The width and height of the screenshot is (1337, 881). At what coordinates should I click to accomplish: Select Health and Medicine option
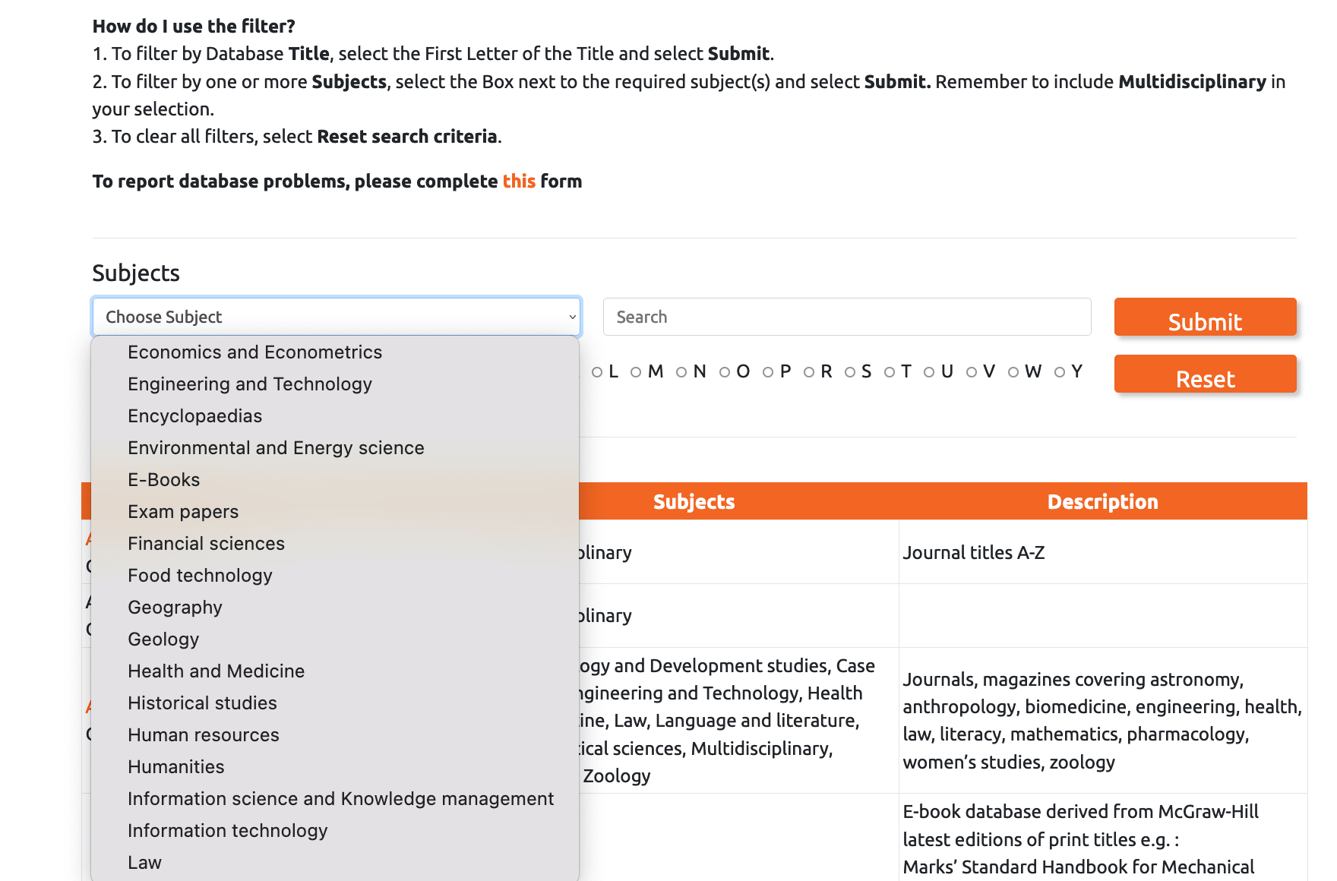tap(335, 671)
